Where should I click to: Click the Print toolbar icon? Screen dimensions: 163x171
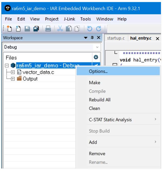48,29
